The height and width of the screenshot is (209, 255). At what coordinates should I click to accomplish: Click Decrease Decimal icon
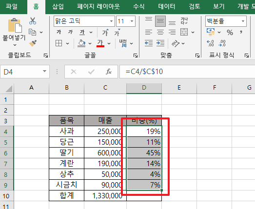pos(222,43)
